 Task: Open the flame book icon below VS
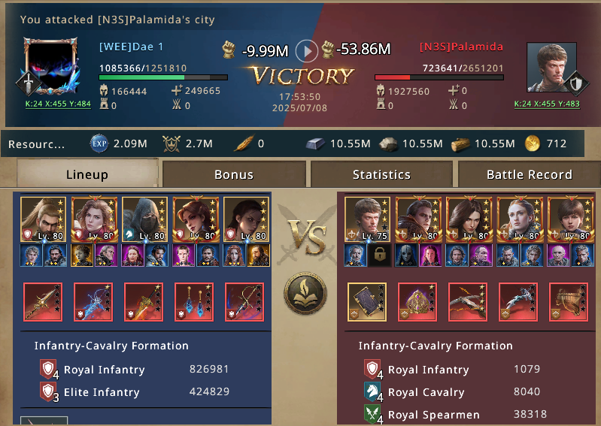click(305, 294)
